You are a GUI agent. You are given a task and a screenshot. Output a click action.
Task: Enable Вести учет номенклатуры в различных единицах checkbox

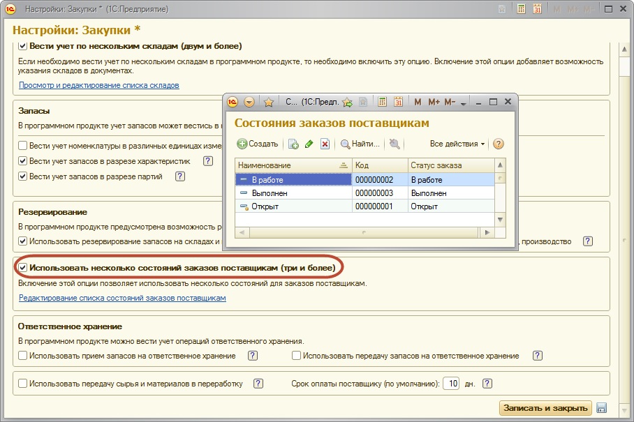pyautogui.click(x=23, y=145)
